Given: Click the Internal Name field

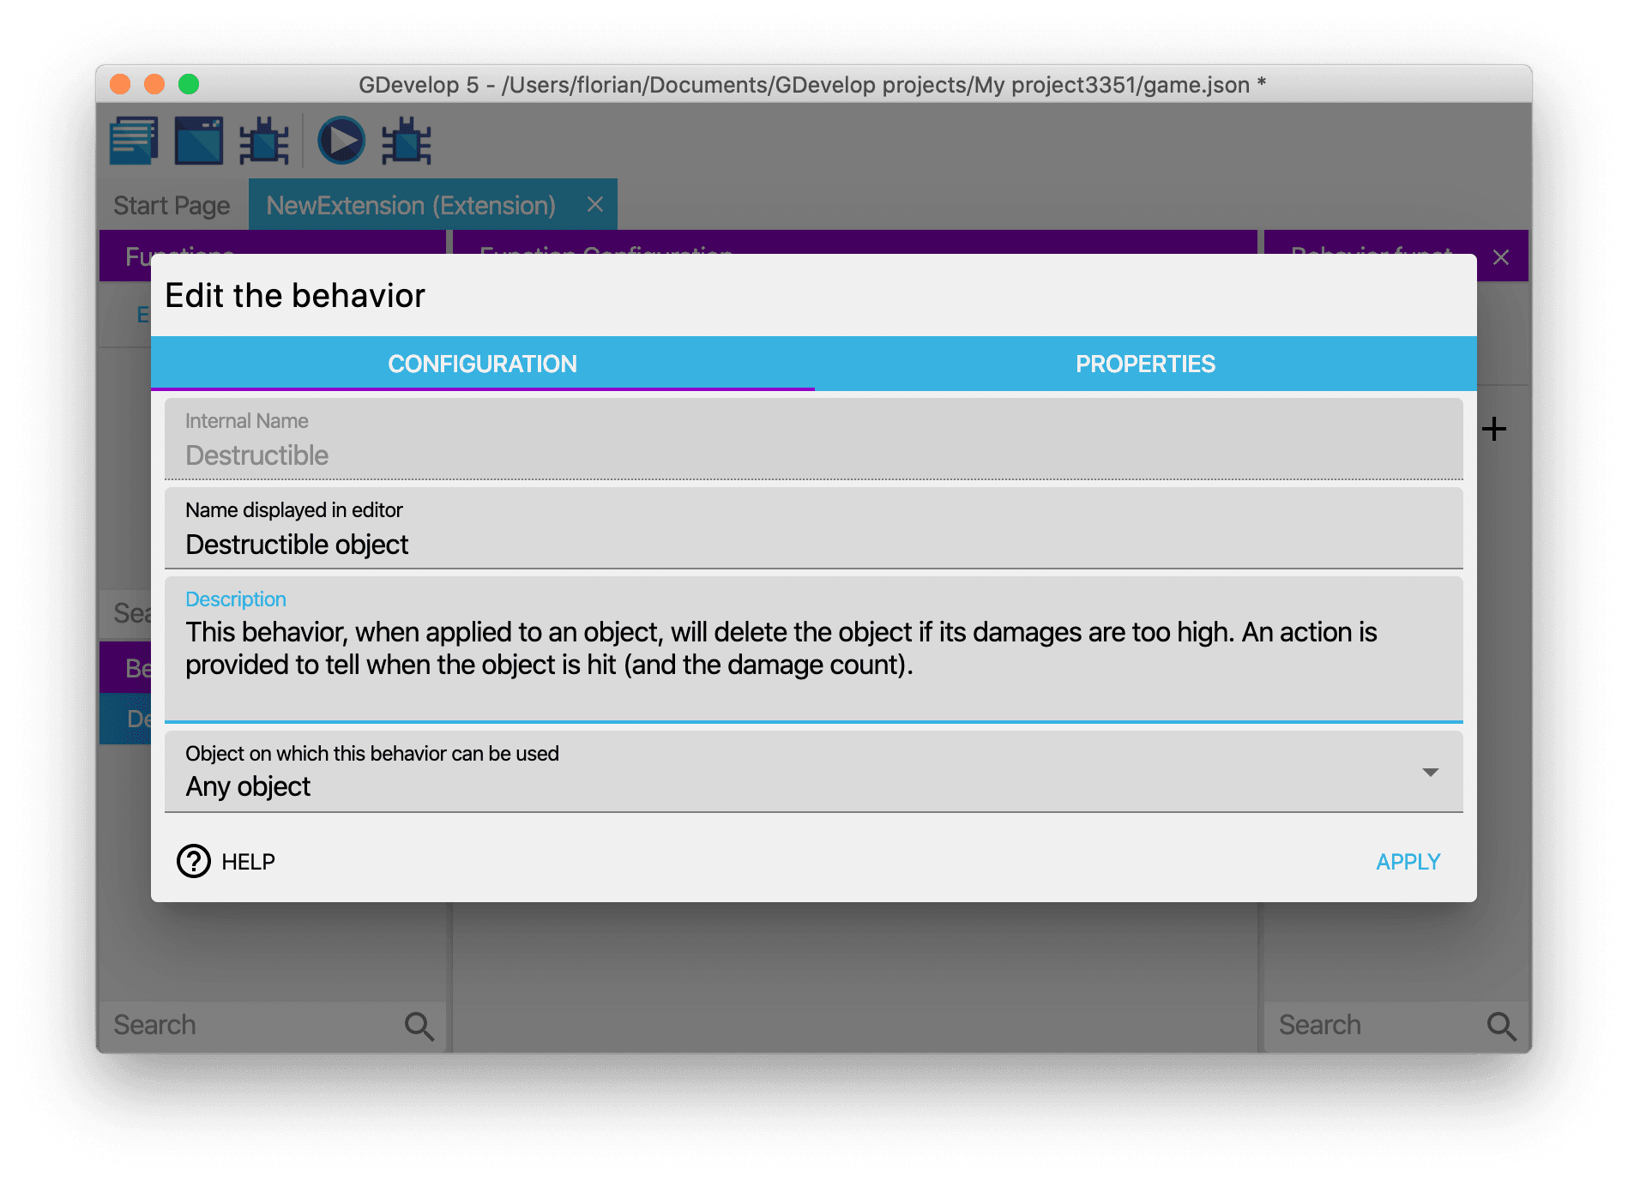Looking at the screenshot, I should (811, 455).
